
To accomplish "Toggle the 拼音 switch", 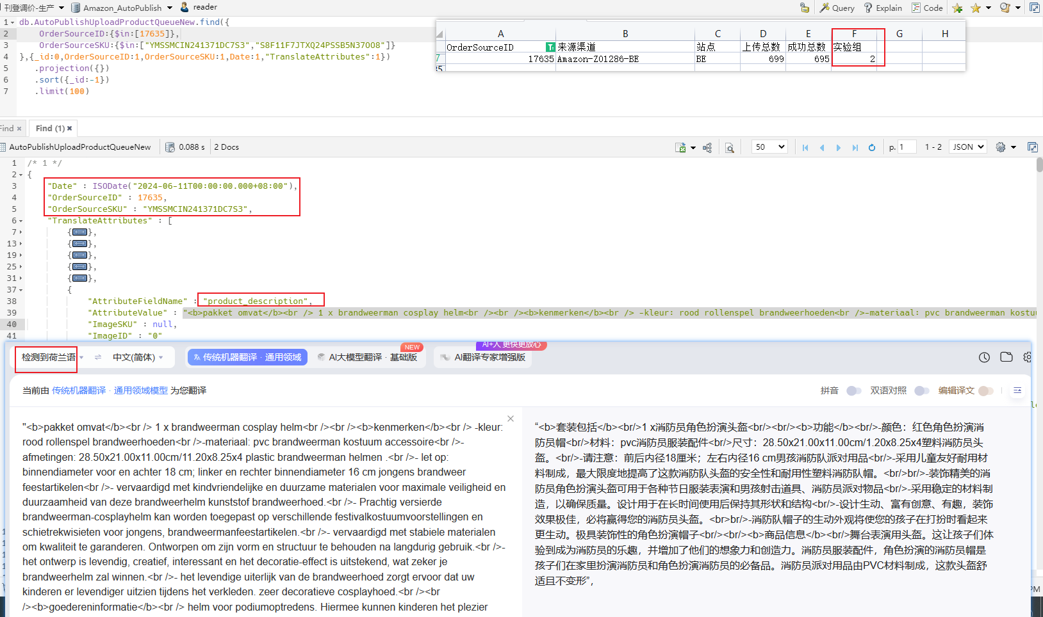I will pyautogui.click(x=853, y=390).
